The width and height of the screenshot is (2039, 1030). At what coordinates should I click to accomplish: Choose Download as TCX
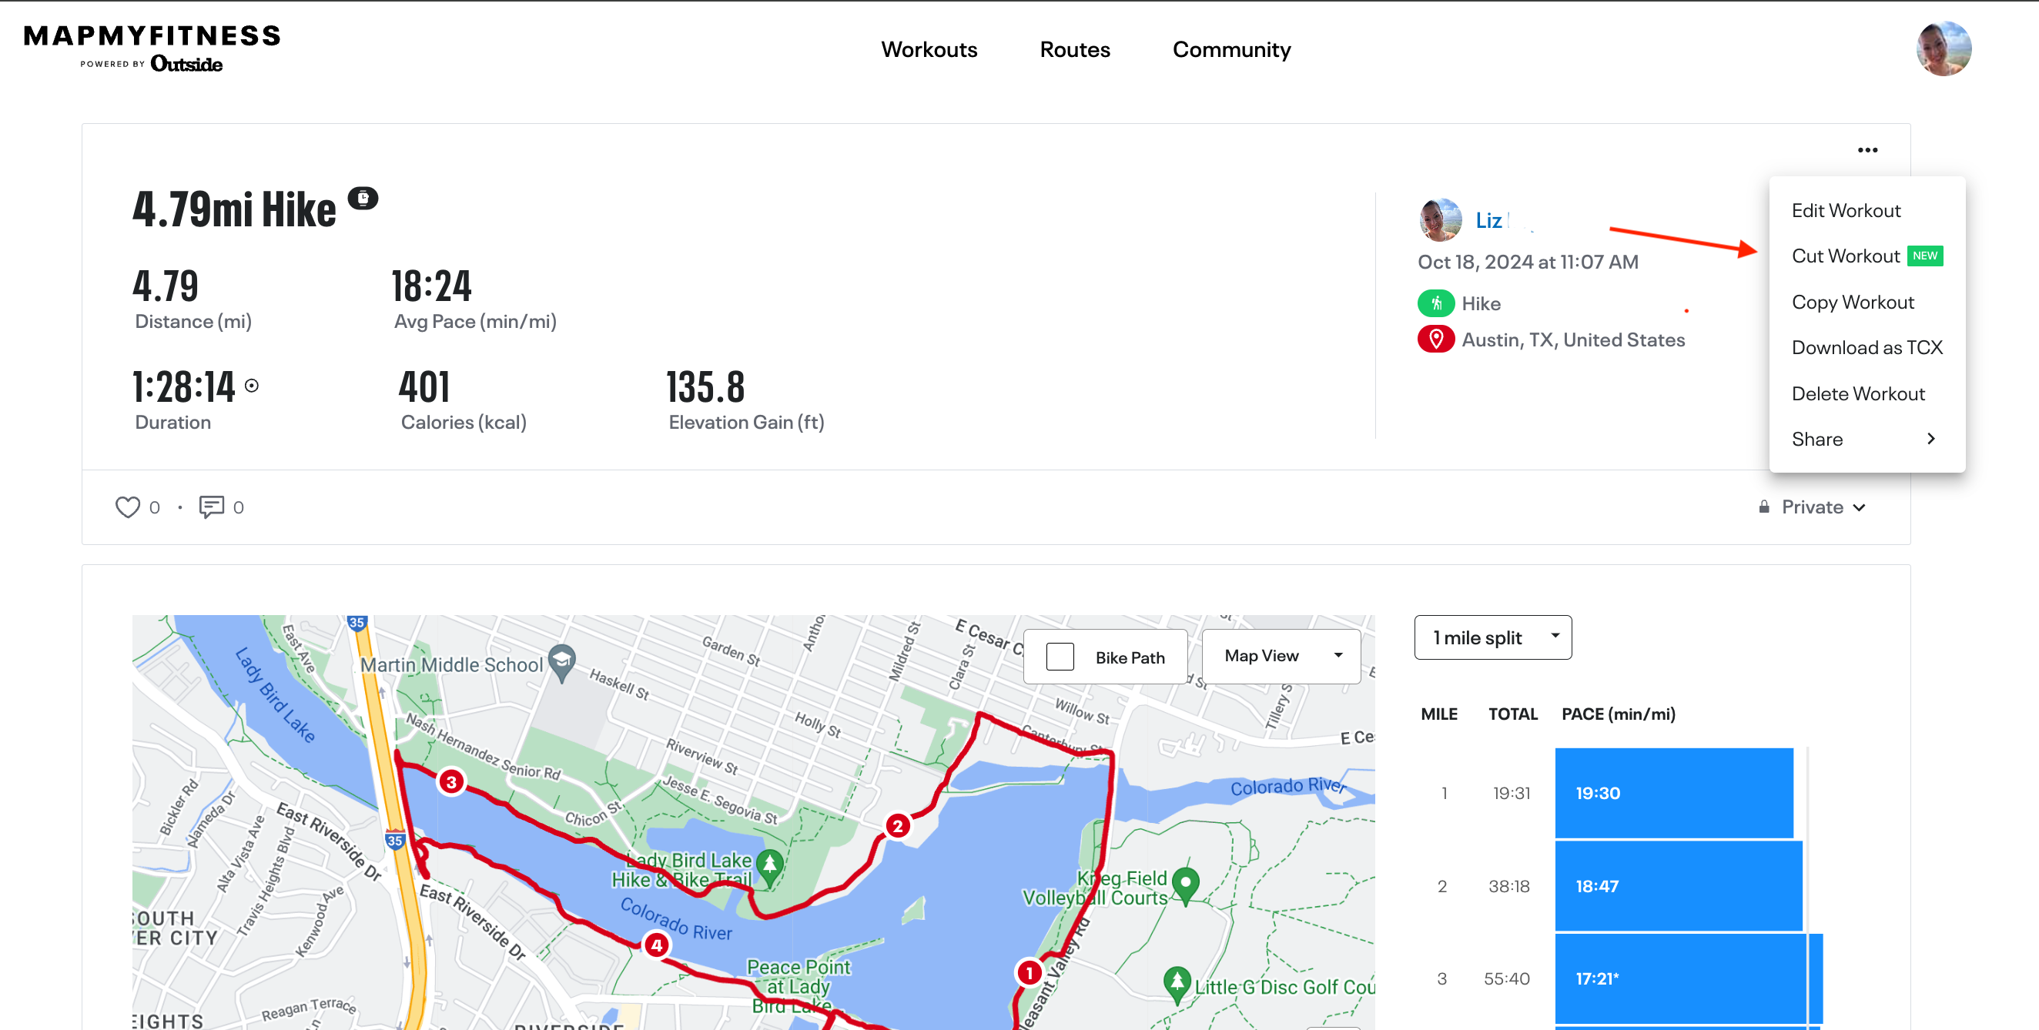(x=1867, y=347)
